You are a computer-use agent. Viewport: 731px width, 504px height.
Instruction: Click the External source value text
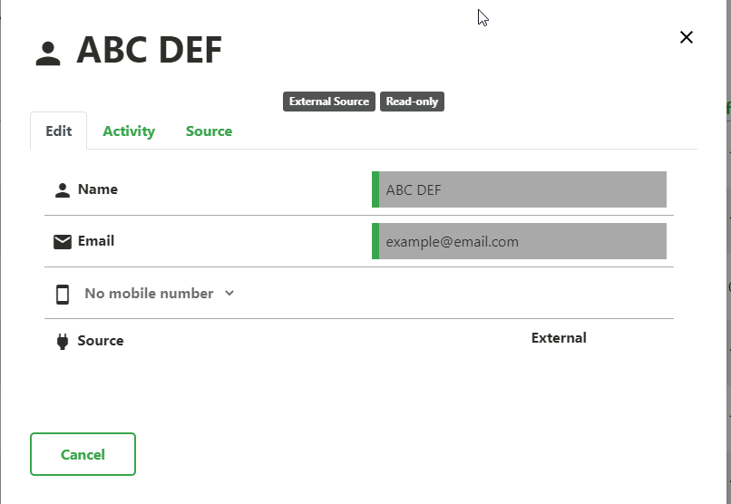pyautogui.click(x=559, y=338)
